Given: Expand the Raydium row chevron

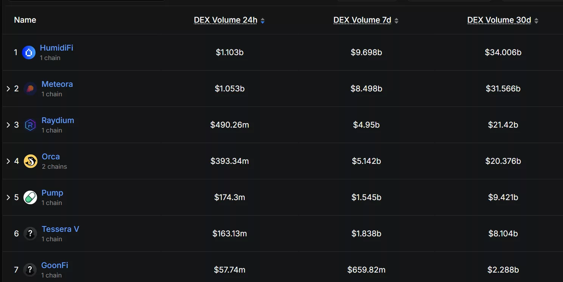Looking at the screenshot, I should 8,125.
